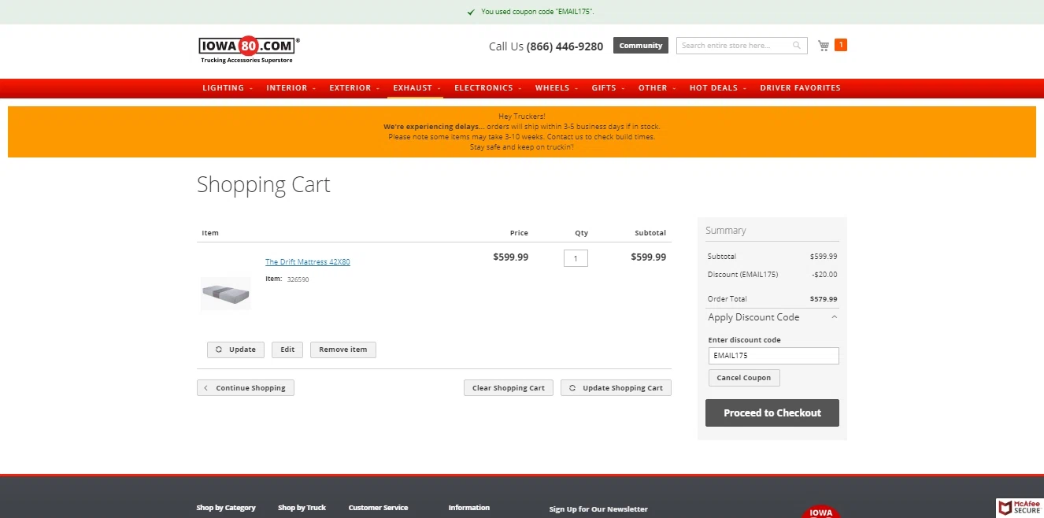The width and height of the screenshot is (1044, 518).
Task: Click the McAfee Secure badge
Action: pyautogui.click(x=1020, y=507)
